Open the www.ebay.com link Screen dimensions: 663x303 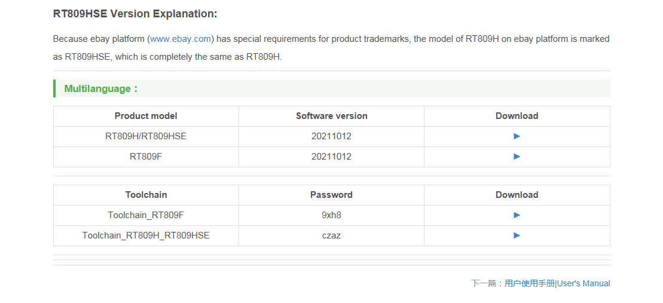click(x=181, y=39)
